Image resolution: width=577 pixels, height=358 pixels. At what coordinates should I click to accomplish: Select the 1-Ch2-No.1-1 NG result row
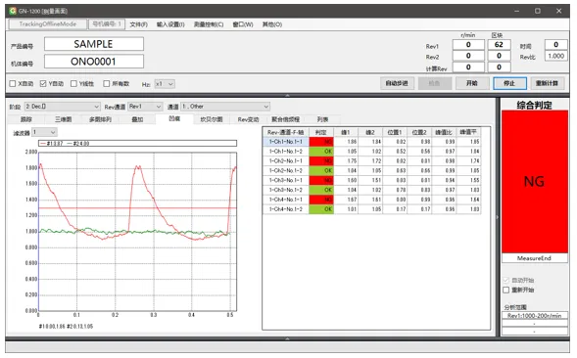[x=371, y=161]
